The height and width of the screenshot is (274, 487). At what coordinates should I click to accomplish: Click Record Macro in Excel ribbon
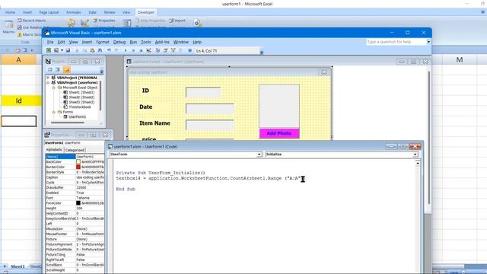click(x=32, y=21)
